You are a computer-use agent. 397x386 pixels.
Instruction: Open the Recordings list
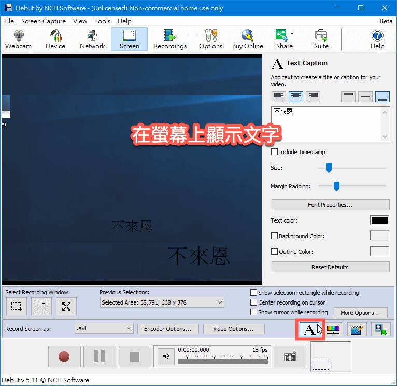(170, 39)
